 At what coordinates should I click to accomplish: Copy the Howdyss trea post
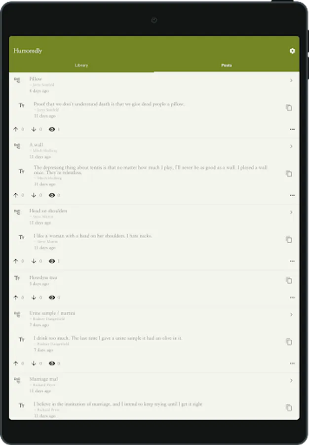[289, 280]
